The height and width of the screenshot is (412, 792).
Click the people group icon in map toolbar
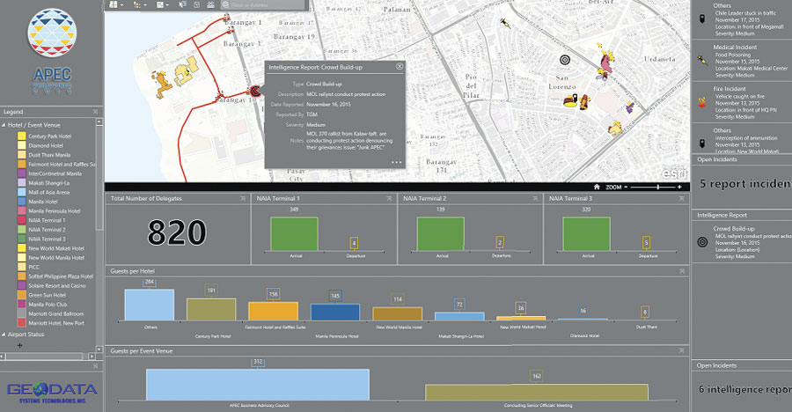[210, 4]
